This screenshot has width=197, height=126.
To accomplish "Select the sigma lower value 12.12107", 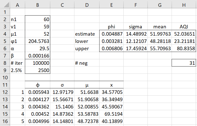I will coord(136,41).
